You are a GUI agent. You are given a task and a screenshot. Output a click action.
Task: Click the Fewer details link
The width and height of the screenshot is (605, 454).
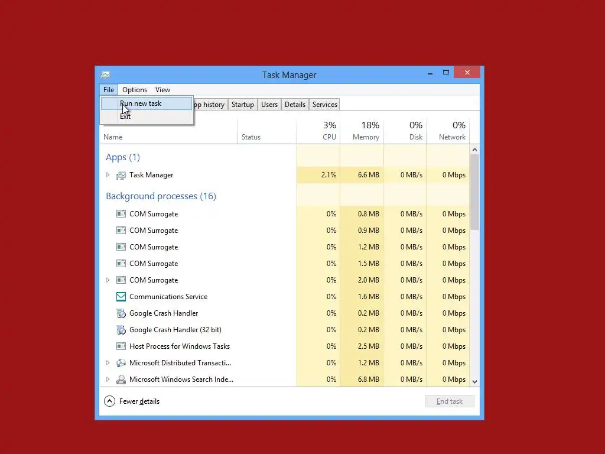139,401
